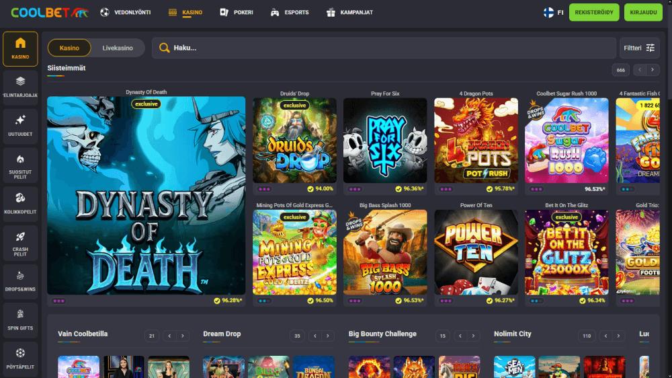Switch to Livekasino toggle option
Screen dimensions: 672x378
click(118, 48)
